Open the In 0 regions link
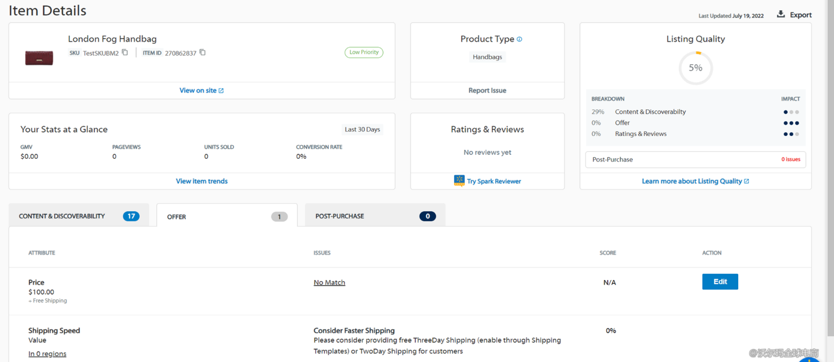 47,353
